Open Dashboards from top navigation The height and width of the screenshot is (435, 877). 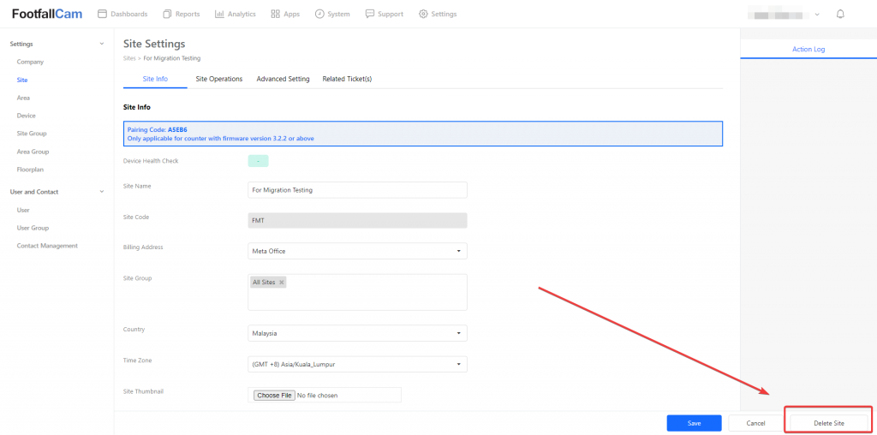(x=122, y=14)
